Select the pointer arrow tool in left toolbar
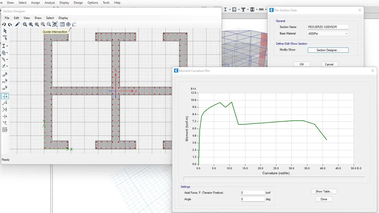This screenshot has height=213, width=379. point(5,31)
